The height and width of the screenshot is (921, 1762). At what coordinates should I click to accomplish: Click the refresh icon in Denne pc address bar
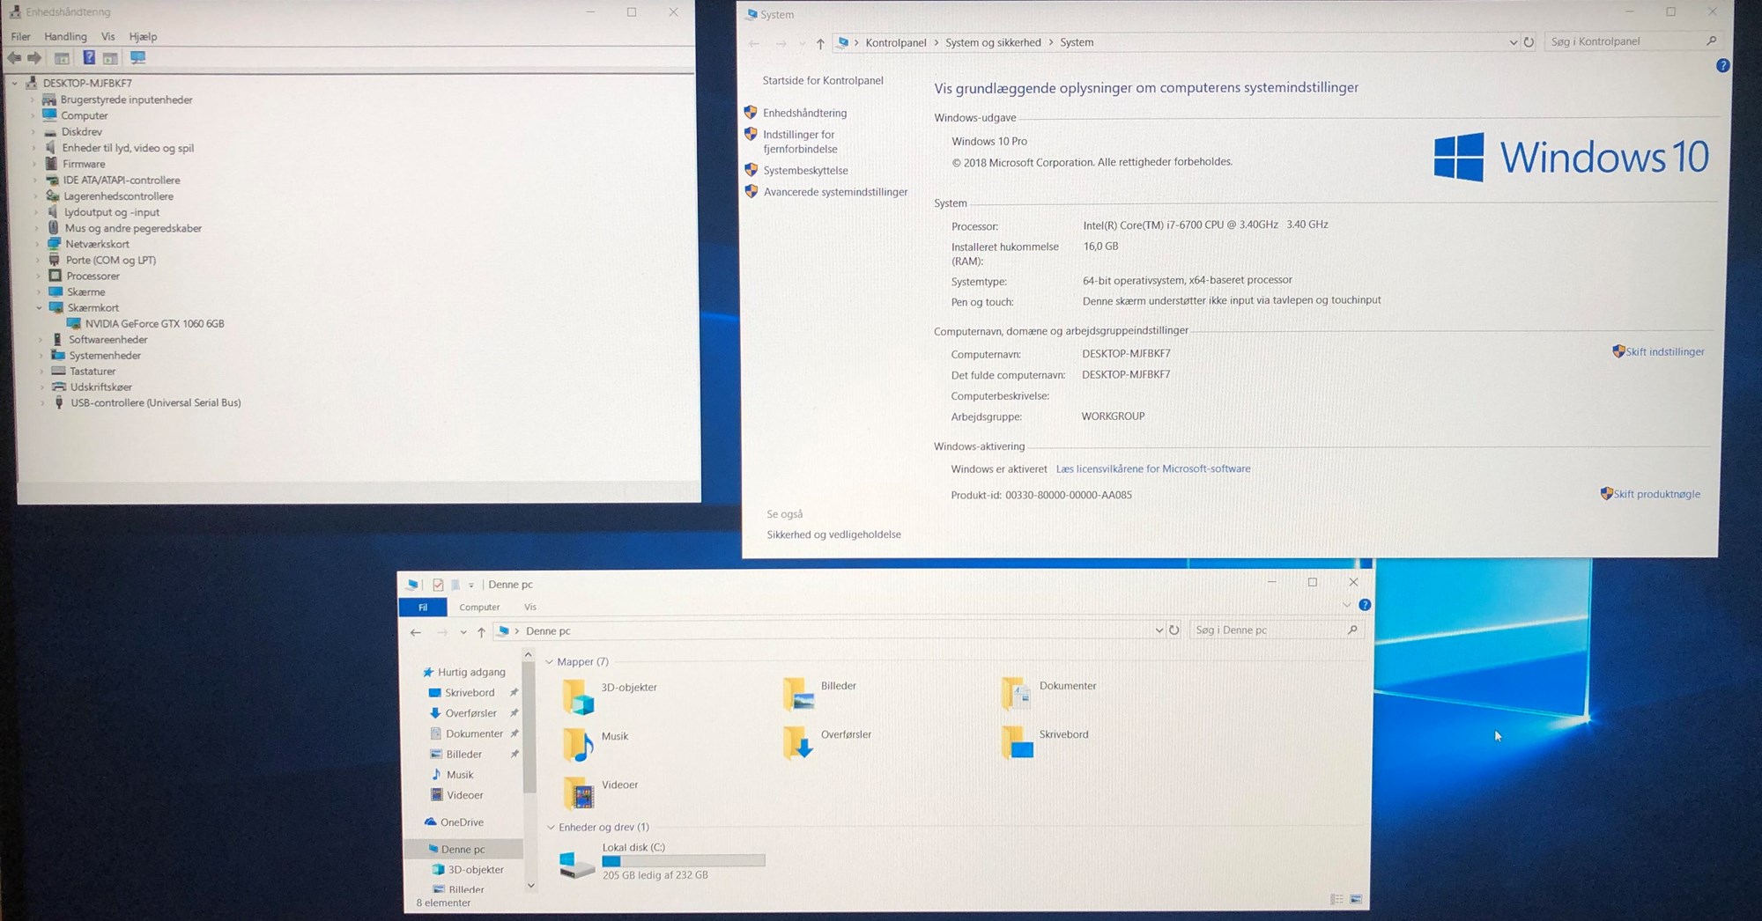point(1173,630)
